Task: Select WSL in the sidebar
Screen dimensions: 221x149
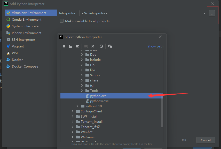Action: coord(31,53)
